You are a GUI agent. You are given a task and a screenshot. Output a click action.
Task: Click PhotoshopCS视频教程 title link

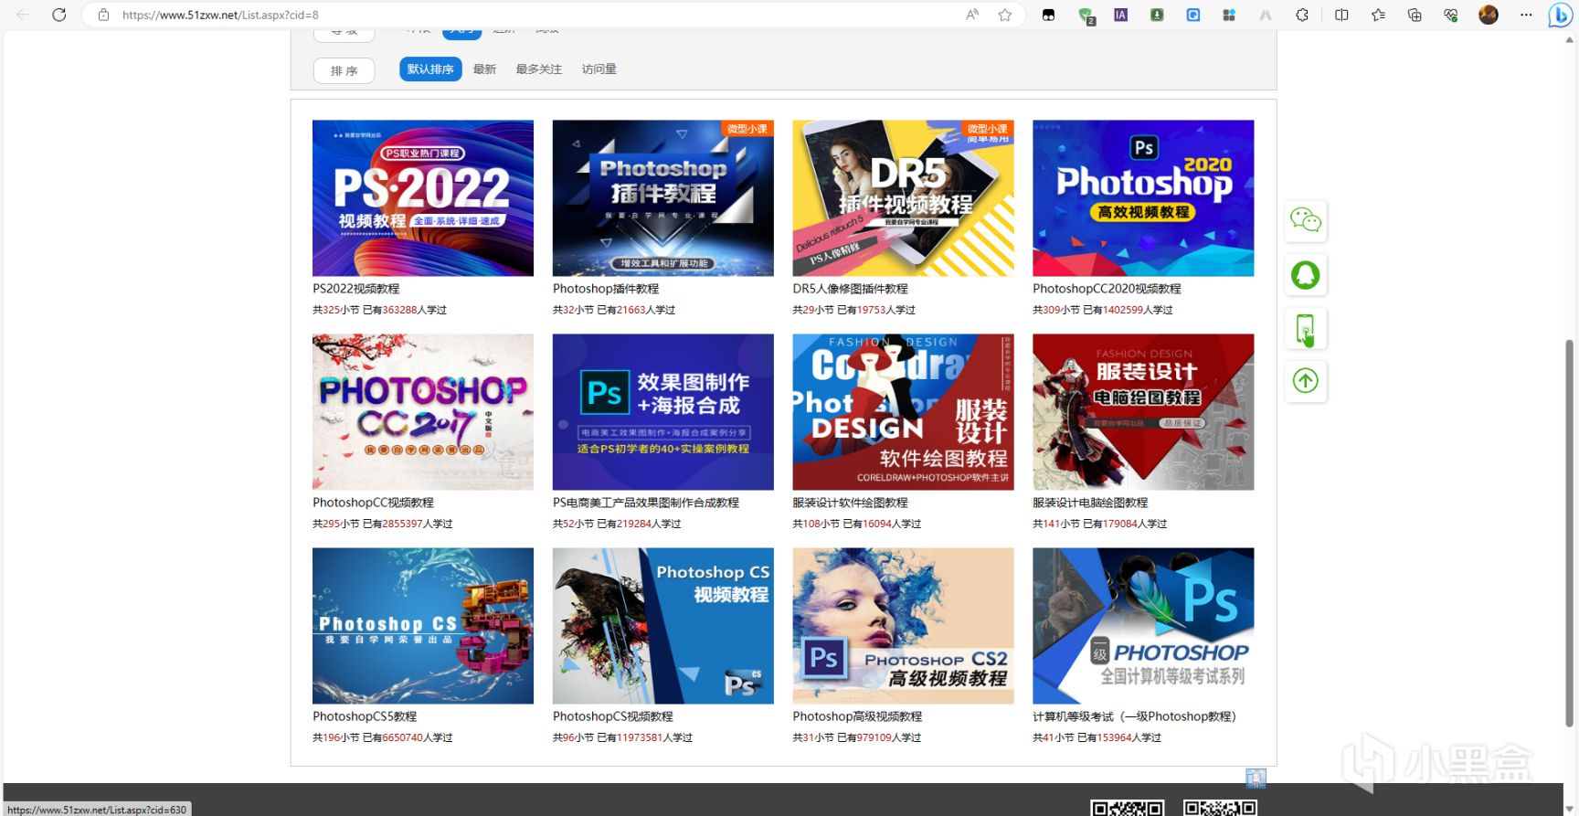pyautogui.click(x=613, y=716)
